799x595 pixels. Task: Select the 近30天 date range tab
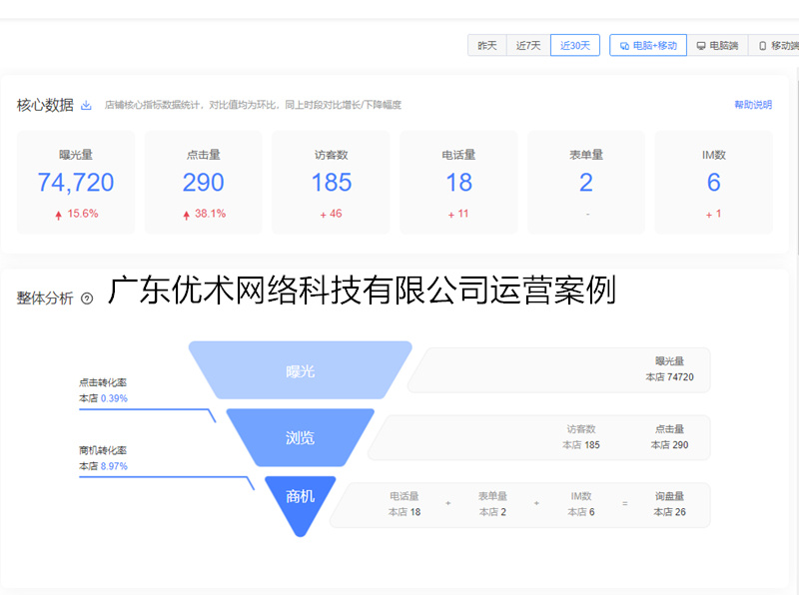pyautogui.click(x=575, y=45)
